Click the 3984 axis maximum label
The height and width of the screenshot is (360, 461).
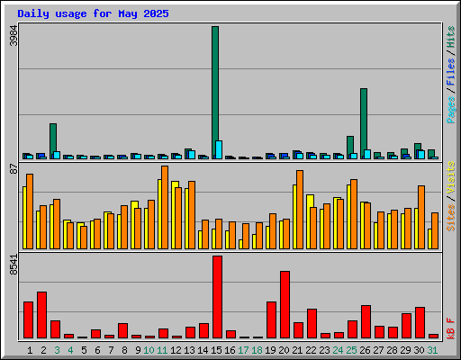point(14,36)
